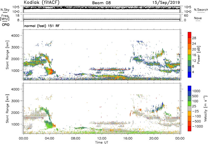Click the 'N.Search' legend label
Screen dimensions: 208x144
[x=201, y=10]
